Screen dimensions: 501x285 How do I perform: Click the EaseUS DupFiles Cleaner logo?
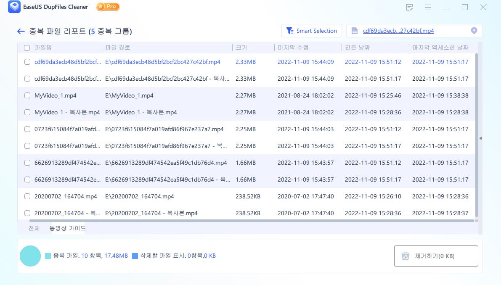[x=14, y=7]
